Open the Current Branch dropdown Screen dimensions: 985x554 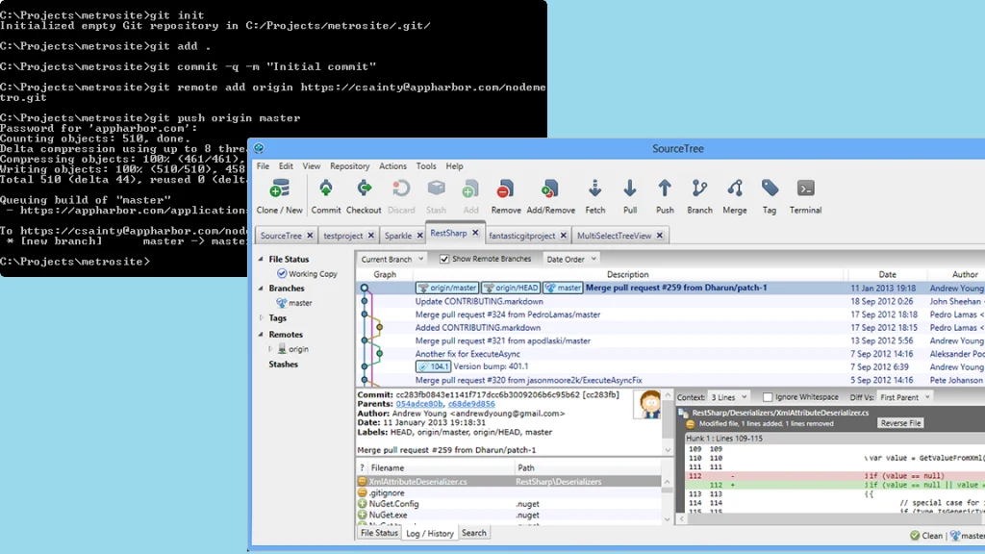391,259
